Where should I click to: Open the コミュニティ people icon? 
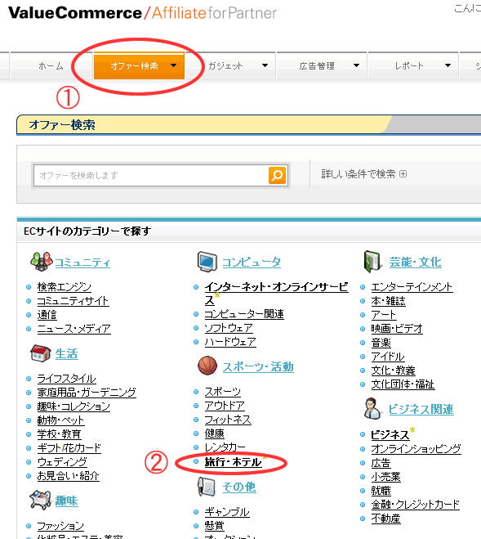(x=41, y=262)
